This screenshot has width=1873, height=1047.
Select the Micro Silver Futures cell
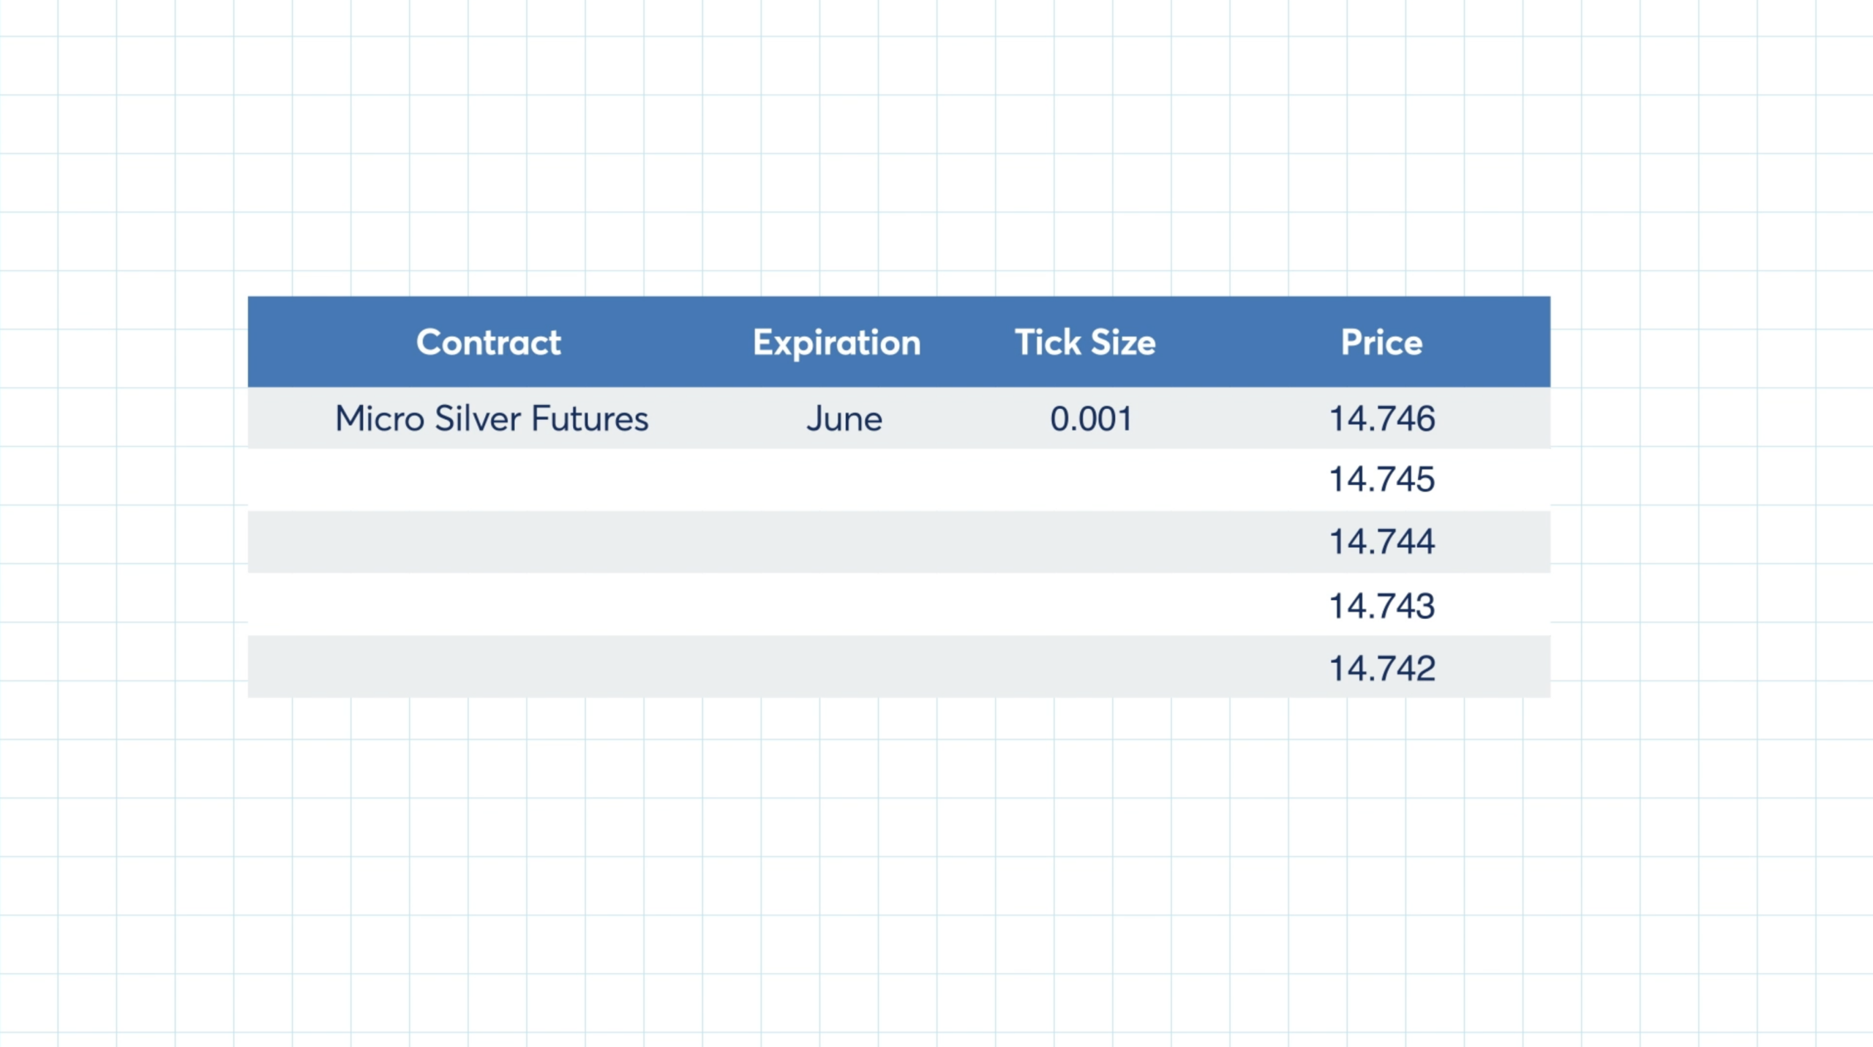point(492,419)
